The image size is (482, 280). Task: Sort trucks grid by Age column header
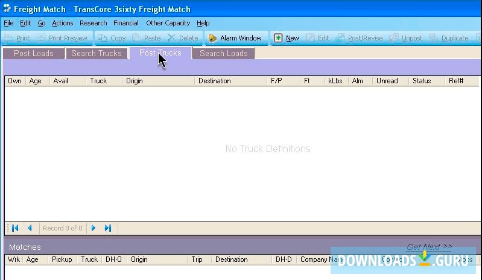coord(37,81)
